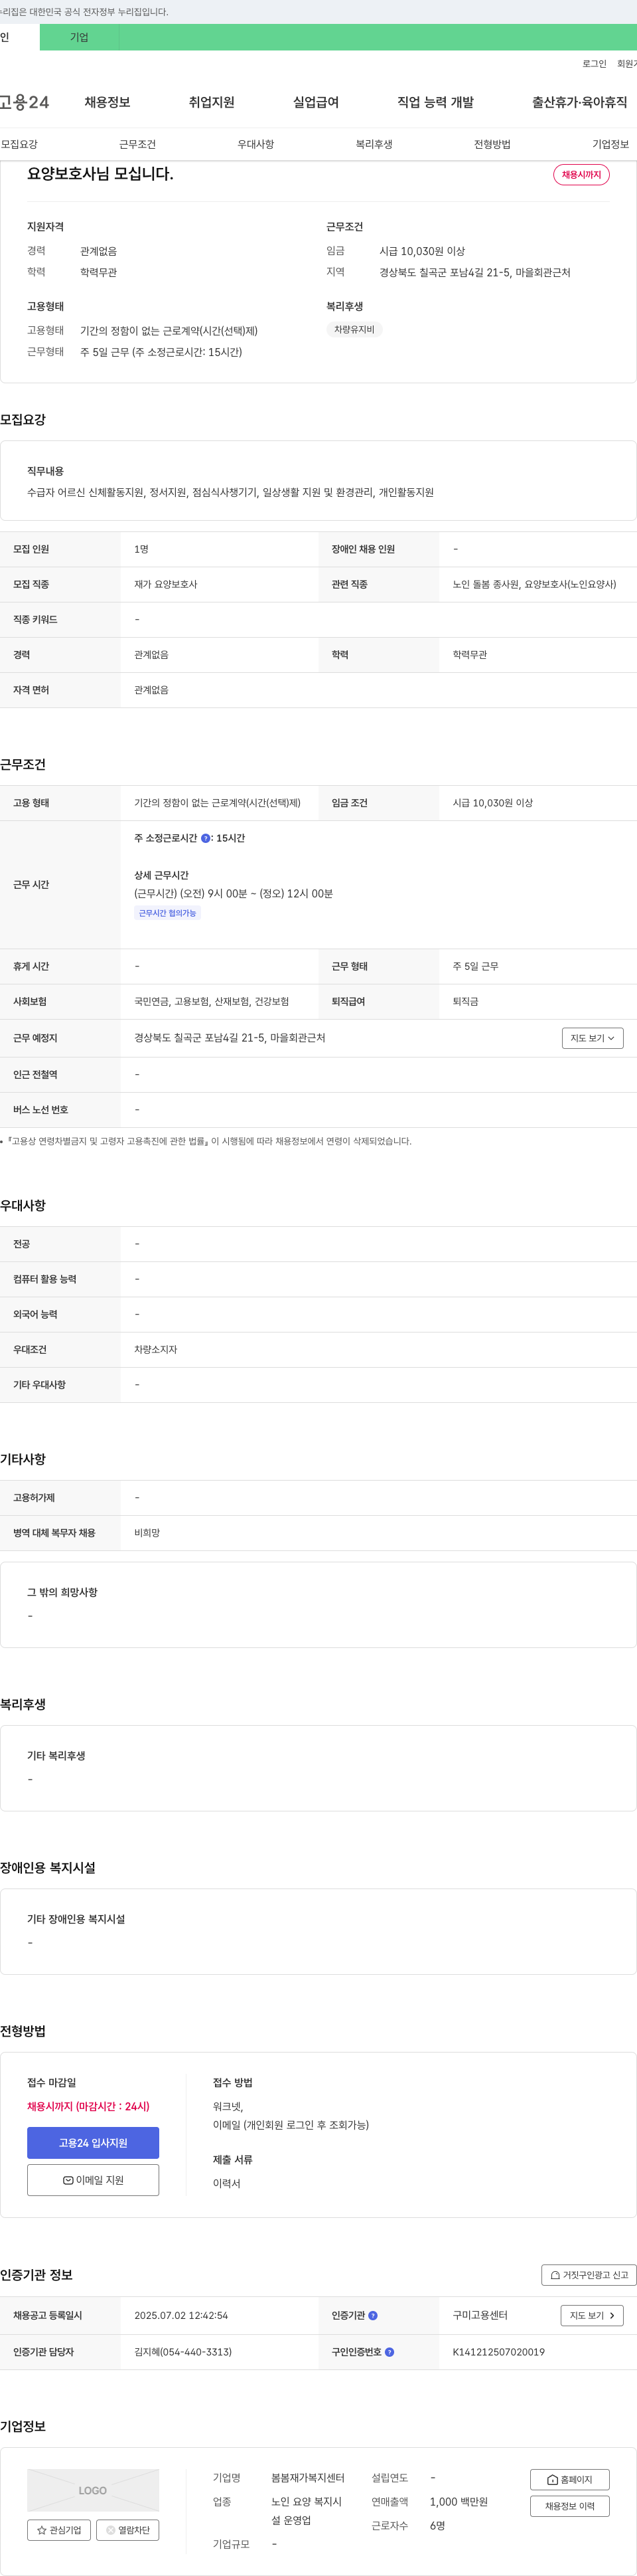Open the 실업급여 main menu

(x=315, y=102)
